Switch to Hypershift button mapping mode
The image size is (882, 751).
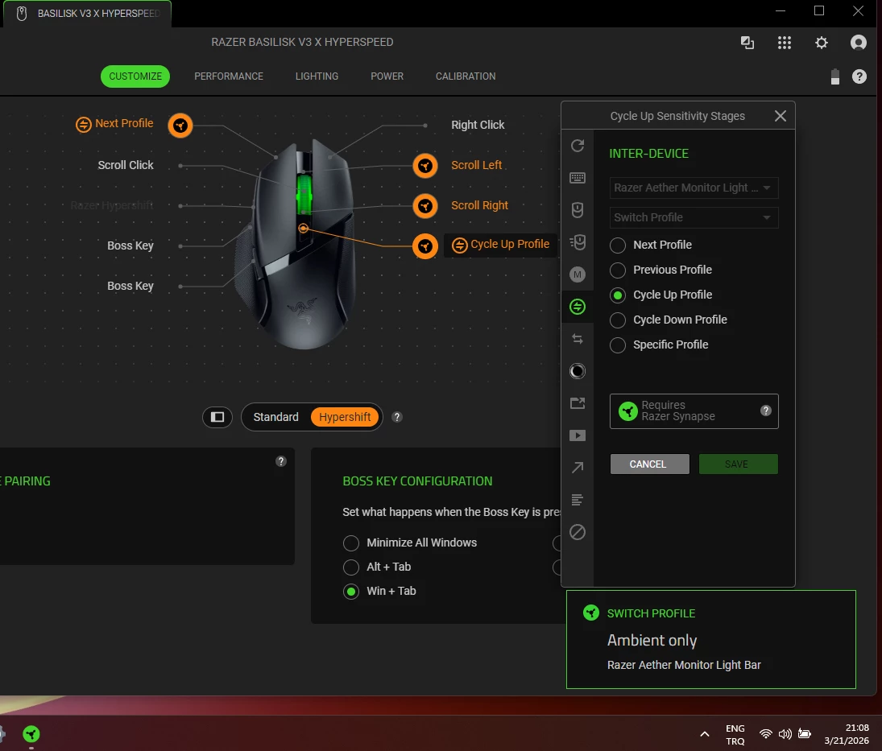click(344, 417)
